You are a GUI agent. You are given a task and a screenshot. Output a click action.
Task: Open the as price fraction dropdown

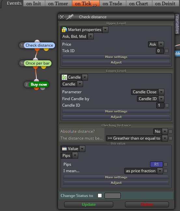pos(160,171)
